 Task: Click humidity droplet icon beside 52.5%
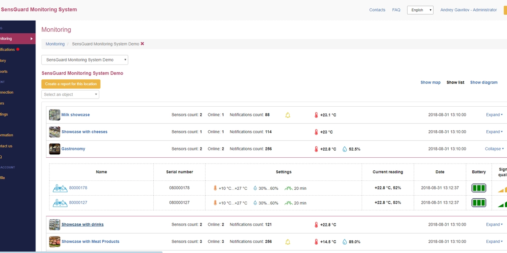344,149
